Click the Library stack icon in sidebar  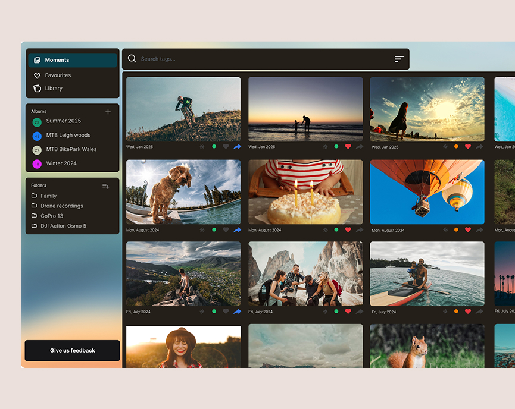click(37, 89)
